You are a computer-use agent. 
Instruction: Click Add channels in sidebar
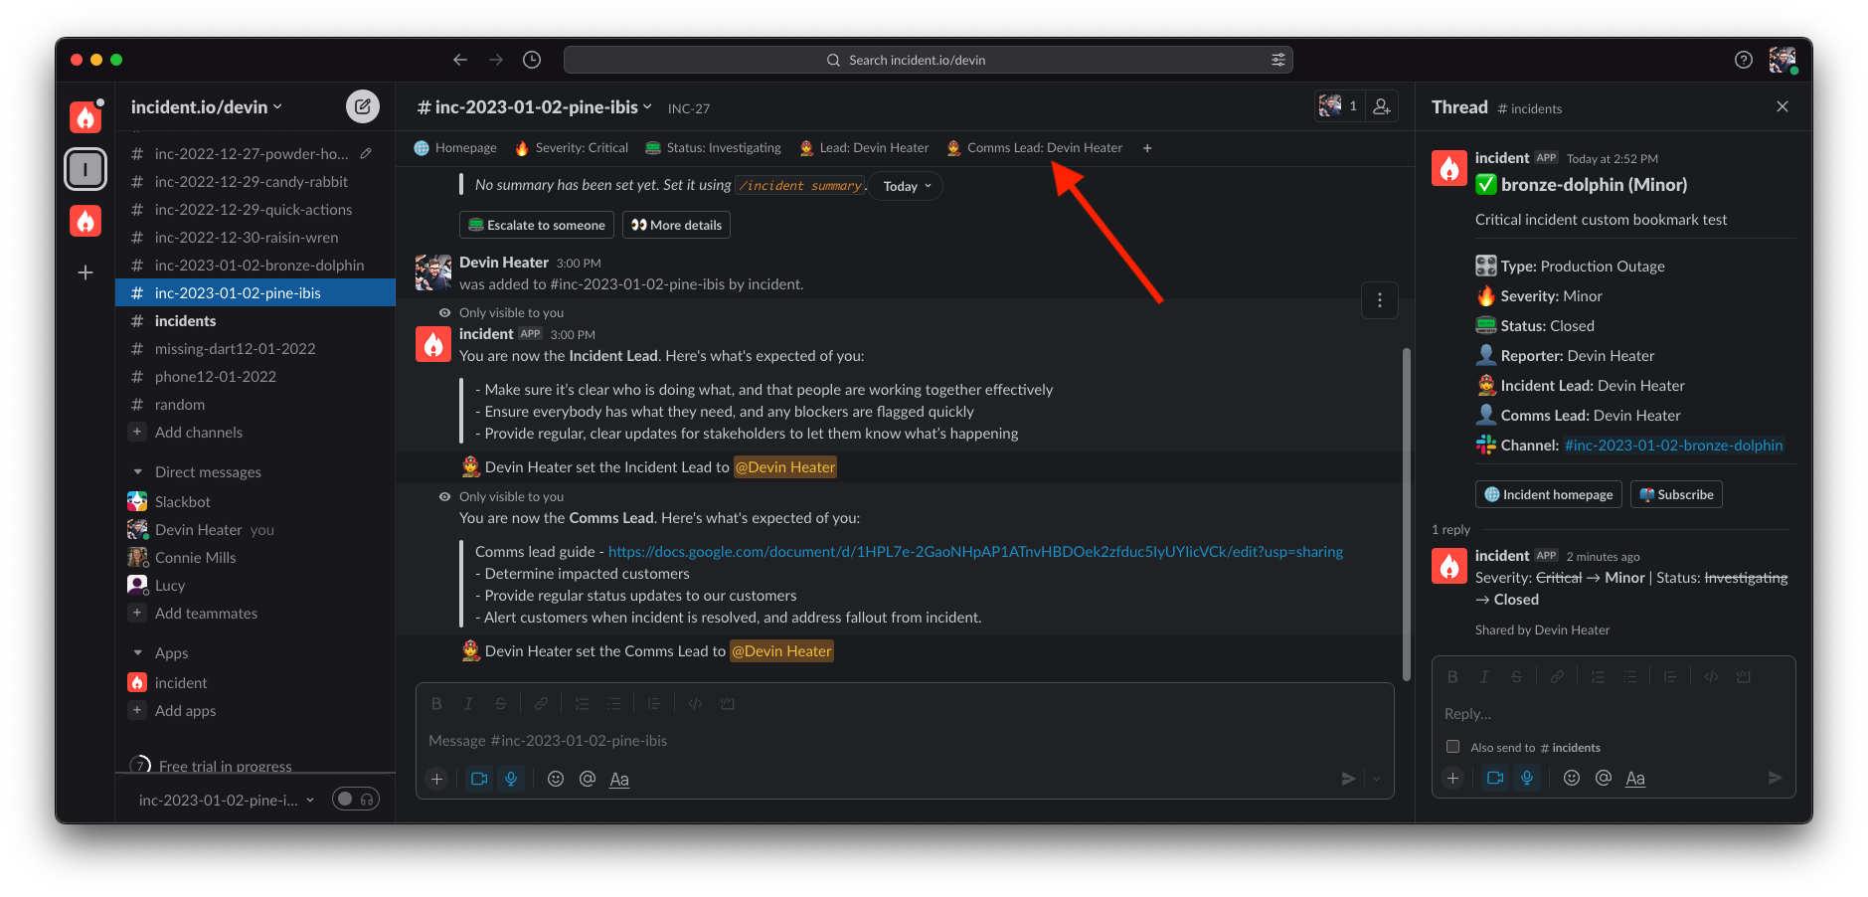click(x=255, y=432)
